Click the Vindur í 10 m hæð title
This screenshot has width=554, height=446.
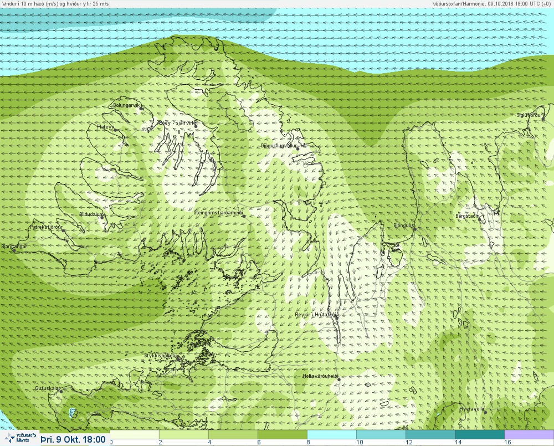57,3
